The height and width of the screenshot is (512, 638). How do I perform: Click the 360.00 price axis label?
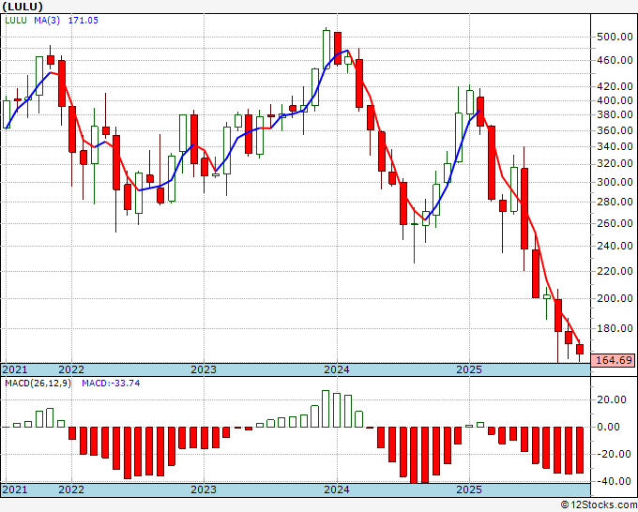click(615, 130)
